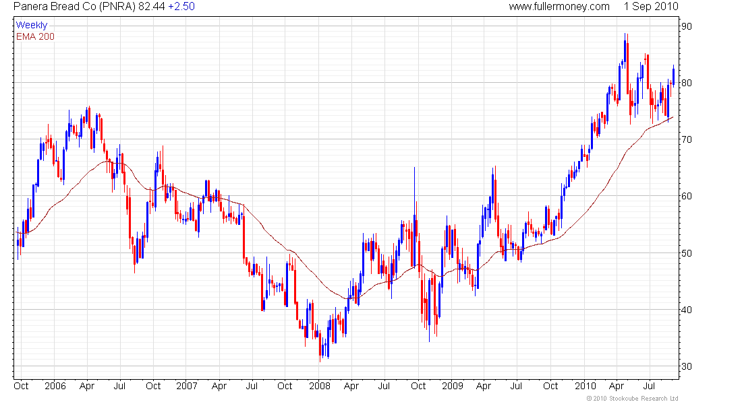
Task: Click the 82.44 last price value
Action: 151,7
